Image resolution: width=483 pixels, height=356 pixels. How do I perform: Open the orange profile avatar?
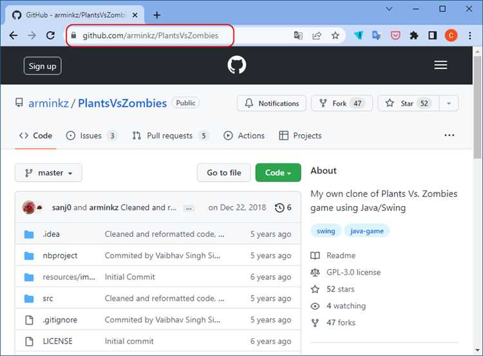451,35
